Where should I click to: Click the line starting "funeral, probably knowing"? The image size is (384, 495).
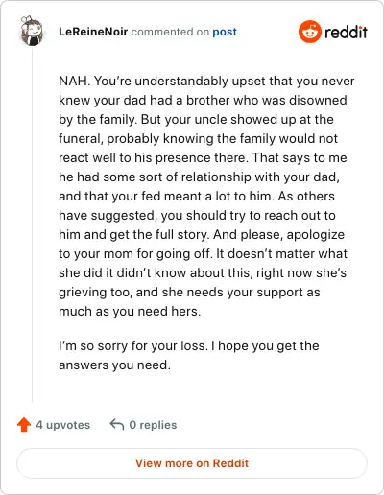tap(198, 139)
